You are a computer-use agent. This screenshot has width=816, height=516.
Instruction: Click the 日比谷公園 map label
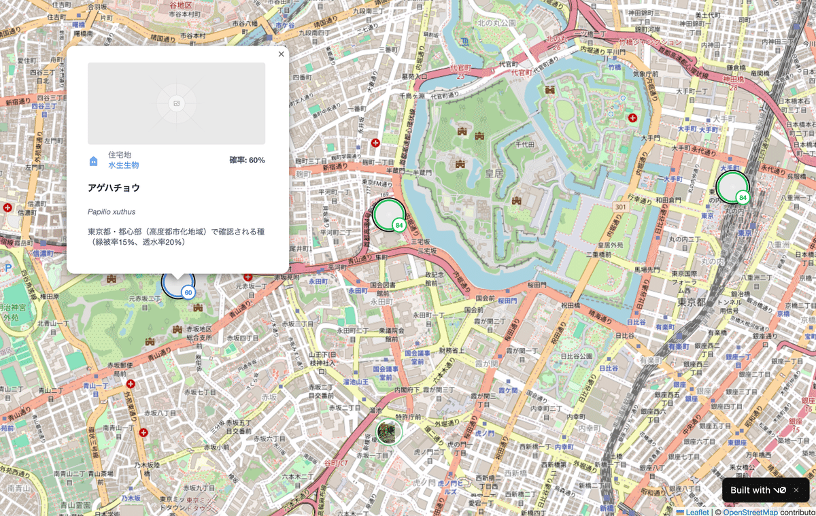click(x=578, y=356)
